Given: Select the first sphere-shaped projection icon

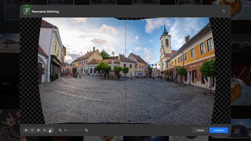Looking at the screenshot, I should (x=26, y=130).
